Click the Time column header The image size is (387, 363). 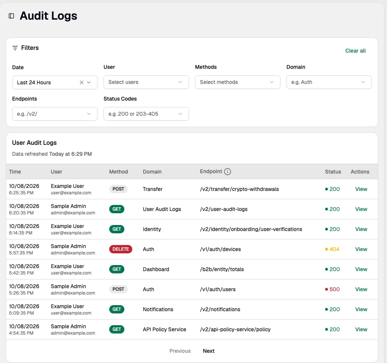(15, 172)
